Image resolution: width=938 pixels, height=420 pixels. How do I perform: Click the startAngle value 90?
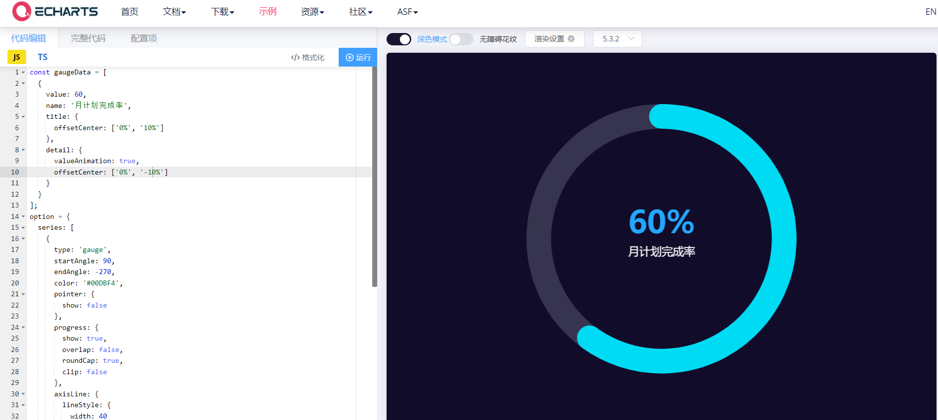point(107,261)
